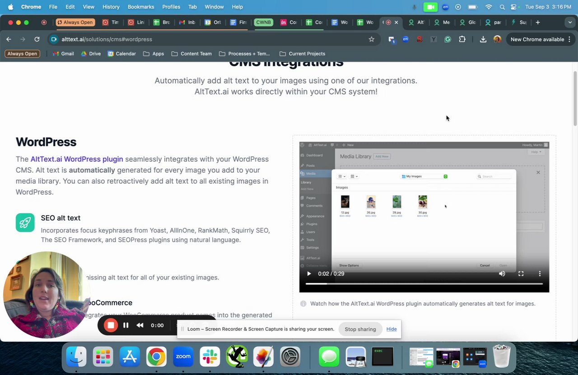This screenshot has width=578, height=375.
Task: Click the Always Open tab group
Action: pyautogui.click(x=75, y=22)
